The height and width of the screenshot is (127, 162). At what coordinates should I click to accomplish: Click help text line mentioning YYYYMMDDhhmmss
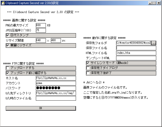click(116, 98)
